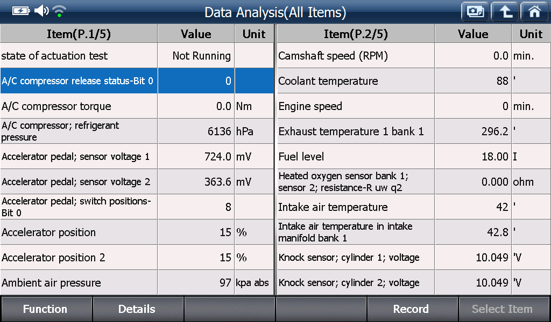
Task: Select the A/C compressor release status-Bit 0 row
Action: click(x=137, y=81)
